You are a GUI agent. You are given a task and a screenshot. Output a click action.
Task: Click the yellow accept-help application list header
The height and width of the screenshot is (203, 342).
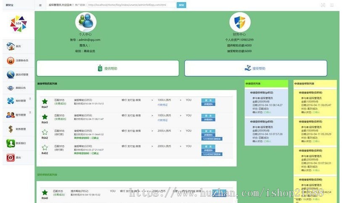(315, 84)
